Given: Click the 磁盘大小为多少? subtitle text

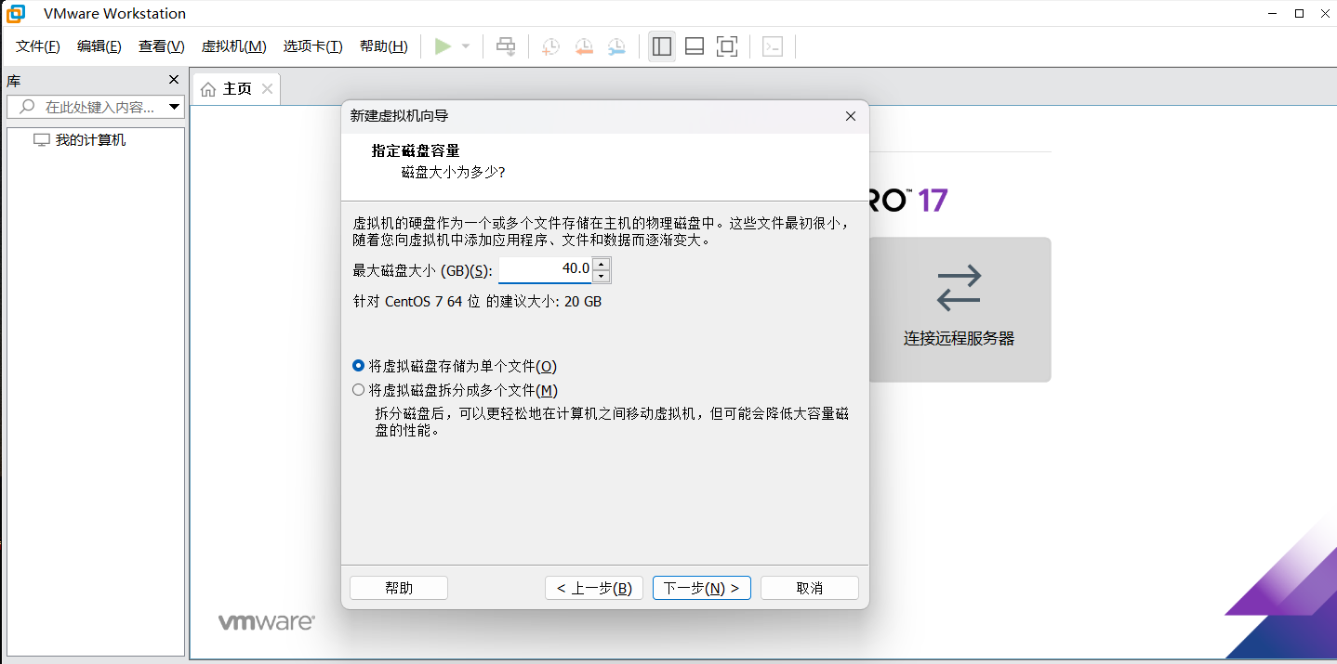Looking at the screenshot, I should 453,172.
